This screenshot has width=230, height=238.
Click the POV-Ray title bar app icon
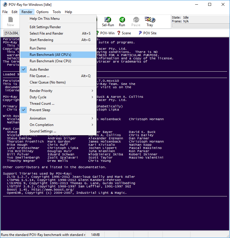click(5, 5)
